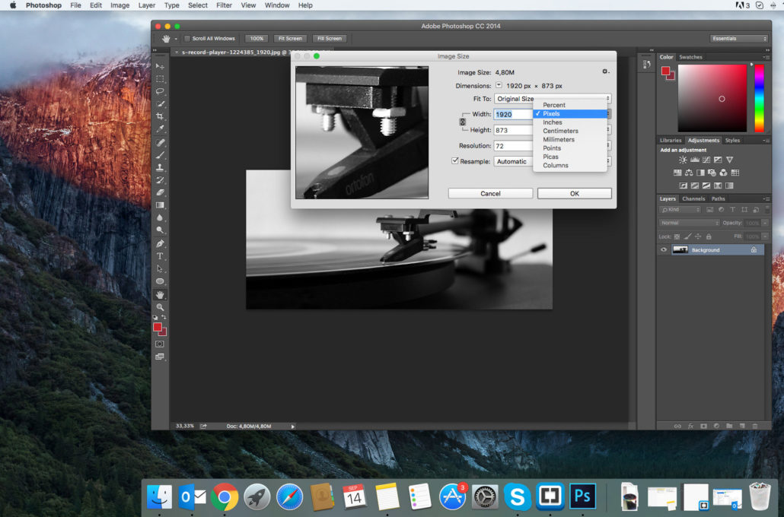784x517 pixels.
Task: Enable Scroll All Windows checkbox
Action: coord(188,39)
